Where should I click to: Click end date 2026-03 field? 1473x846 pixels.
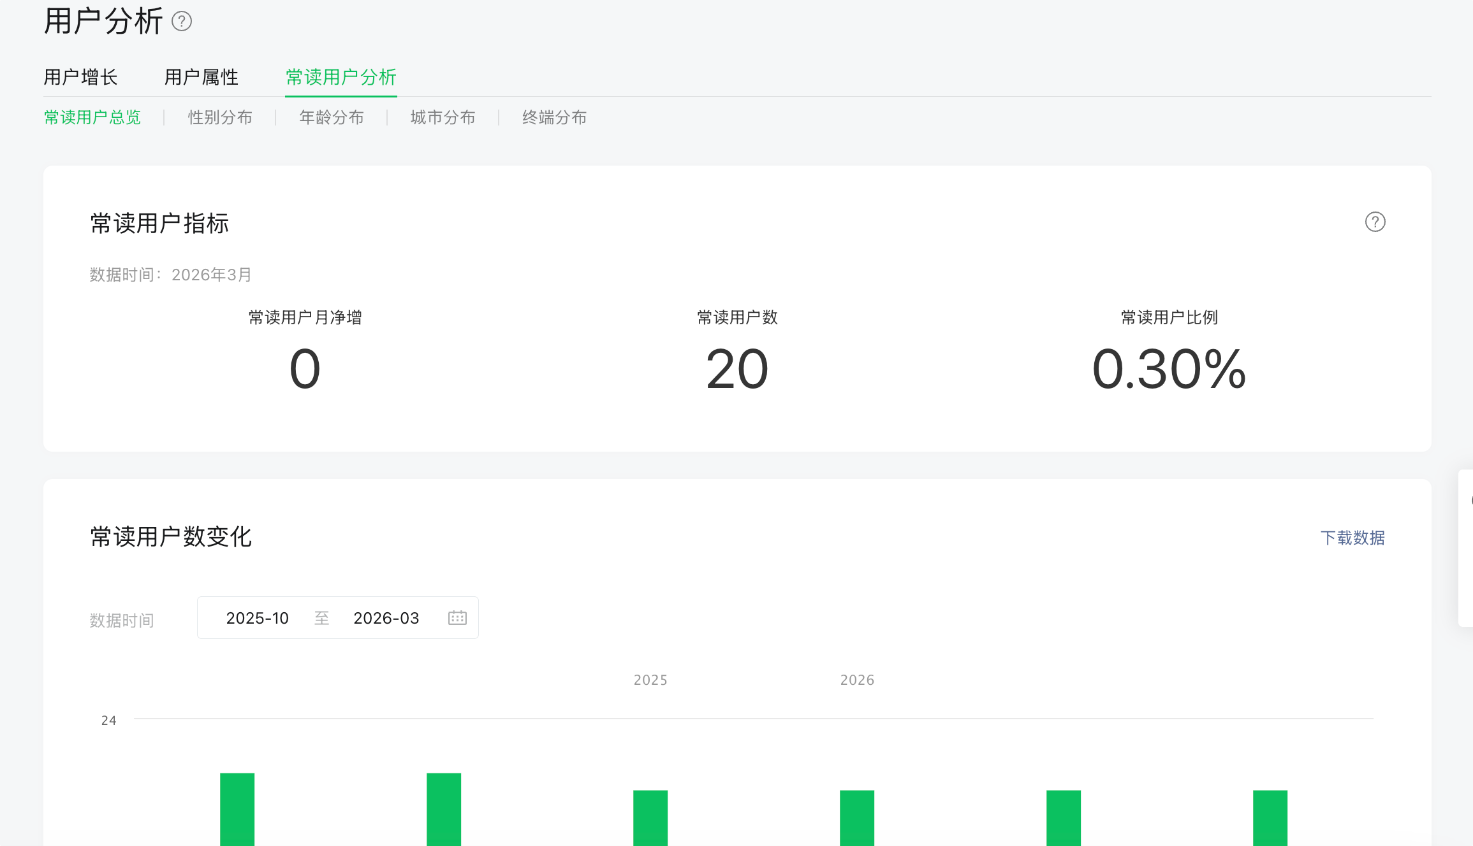coord(386,618)
